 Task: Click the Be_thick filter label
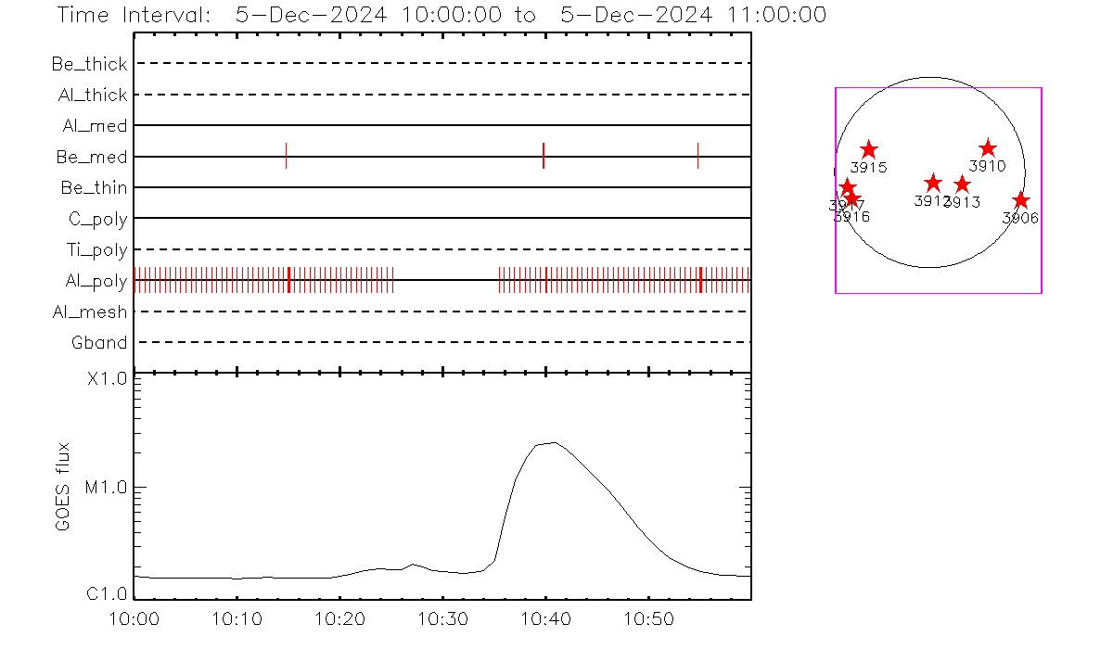click(x=90, y=64)
